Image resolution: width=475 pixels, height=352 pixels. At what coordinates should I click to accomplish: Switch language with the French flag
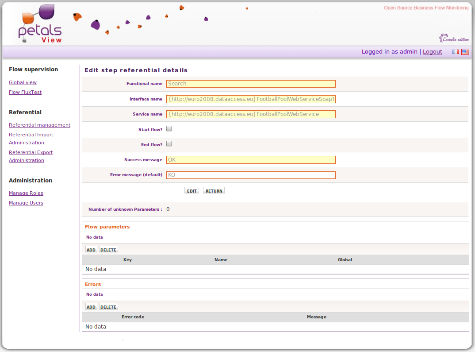[456, 52]
